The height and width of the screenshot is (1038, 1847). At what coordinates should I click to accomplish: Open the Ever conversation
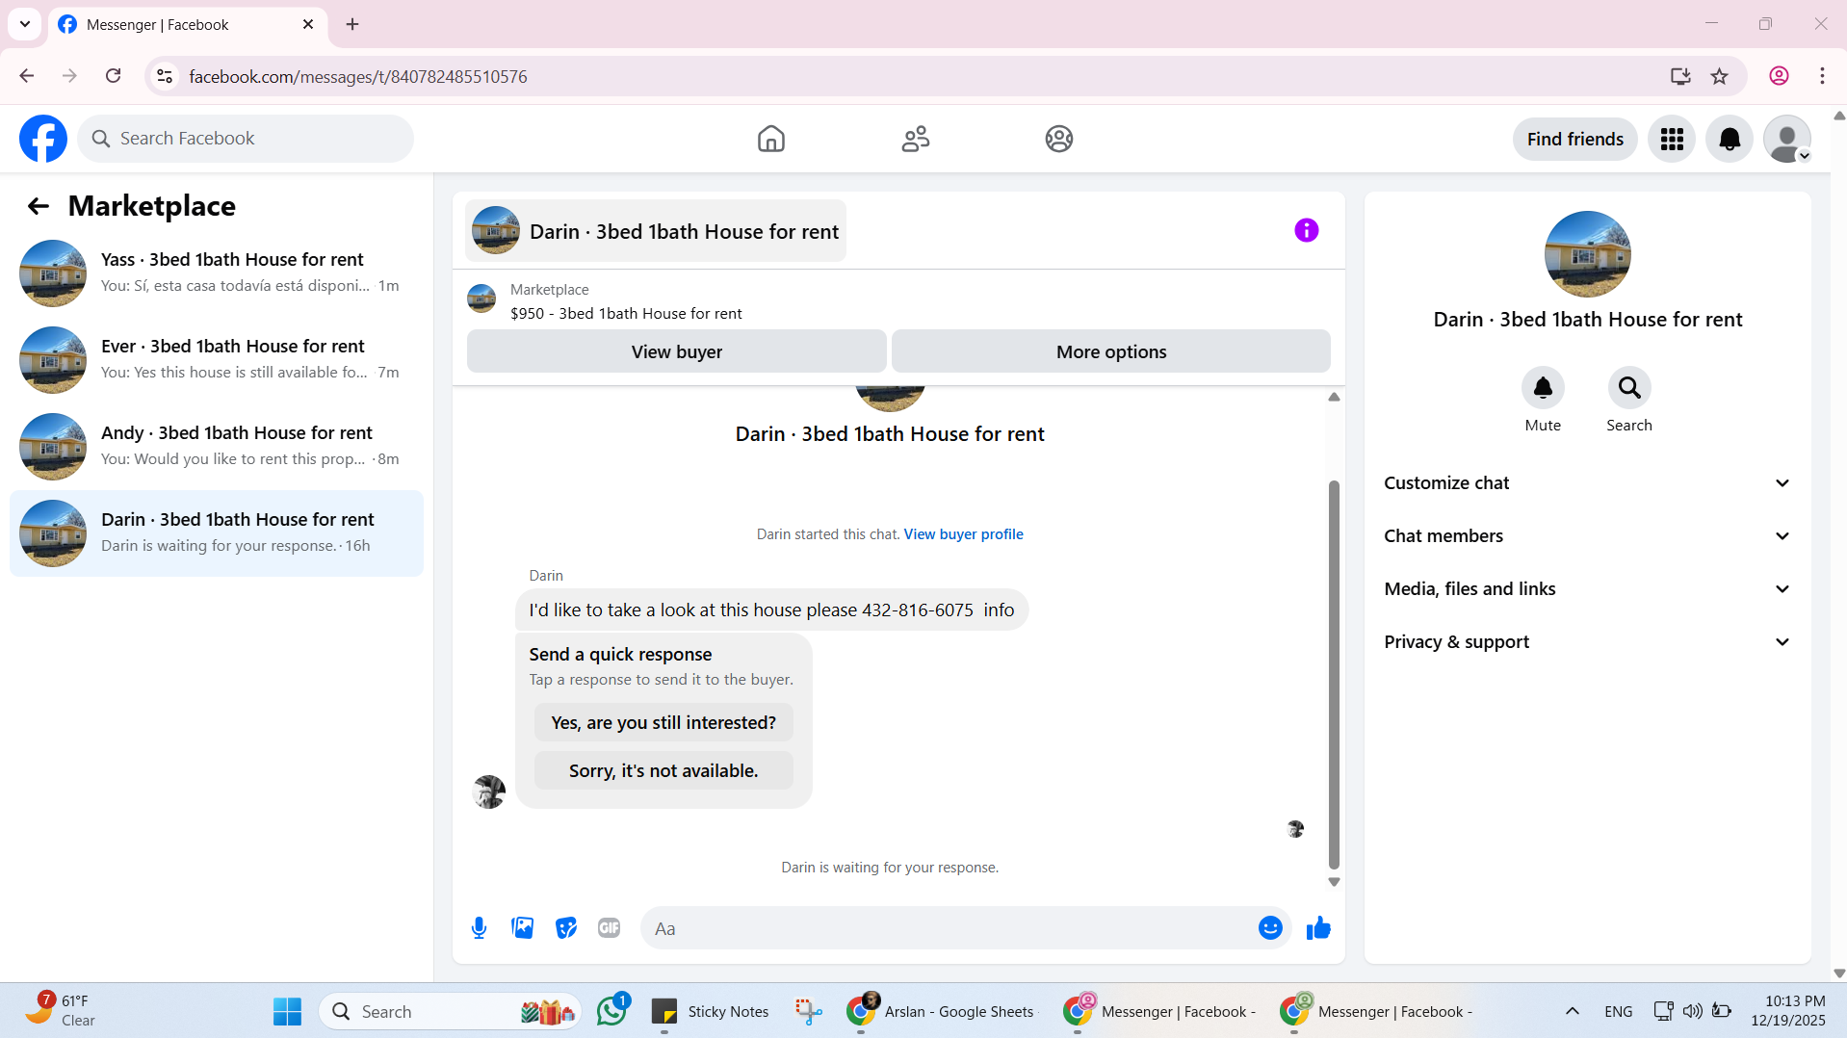click(x=217, y=360)
